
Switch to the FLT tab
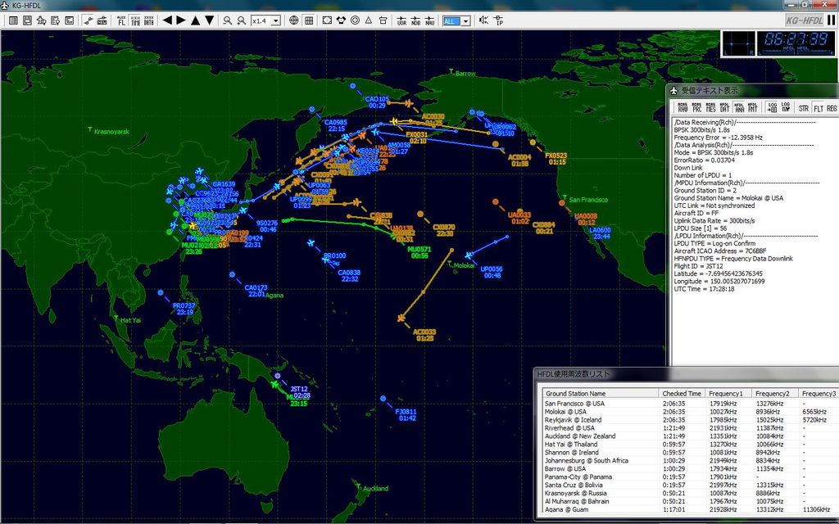(818, 107)
